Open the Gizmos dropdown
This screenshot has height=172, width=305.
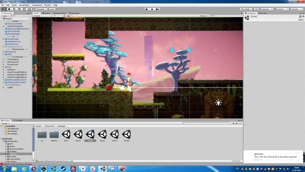coord(204,16)
